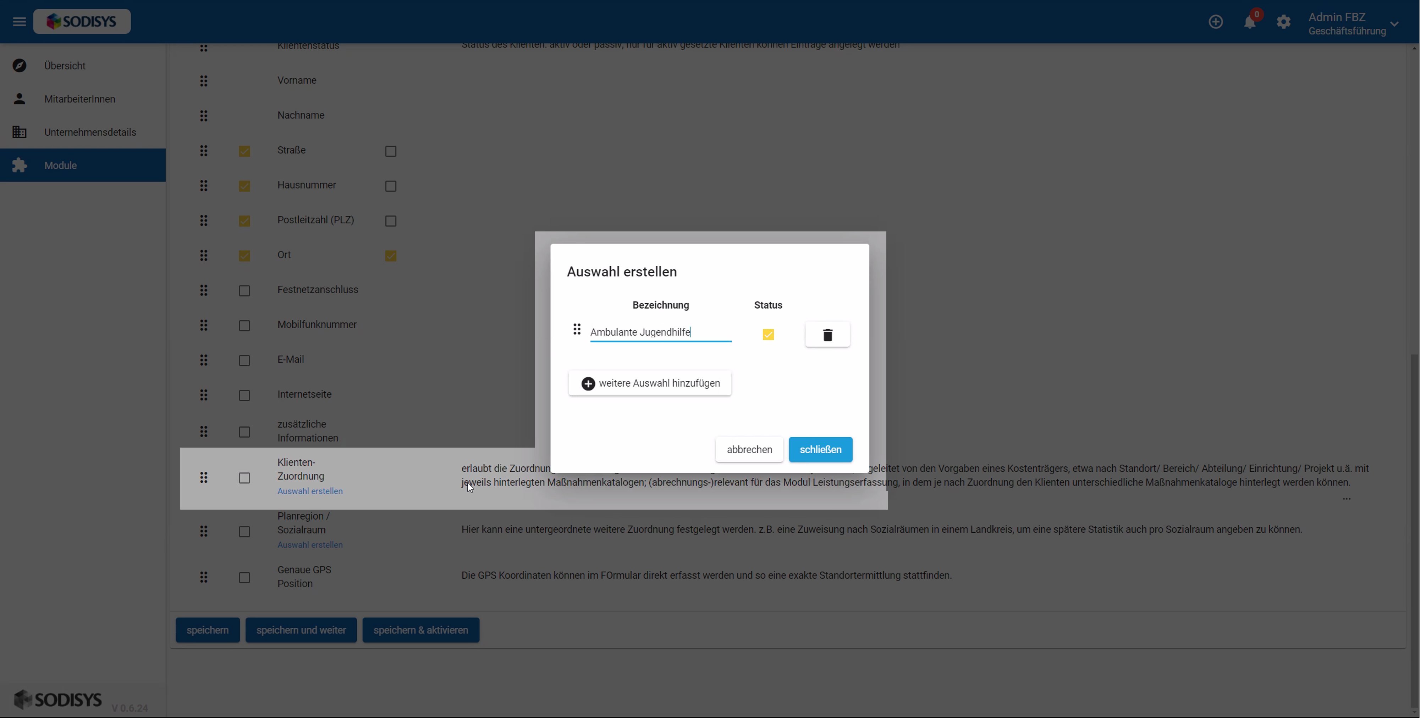Screen dimensions: 1420x718
Task: Click the speichern button
Action: coord(207,630)
